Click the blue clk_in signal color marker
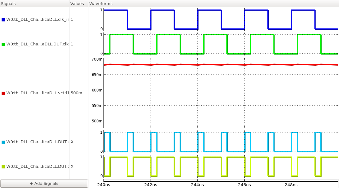The height and width of the screenshot is (188, 339). (3, 19)
